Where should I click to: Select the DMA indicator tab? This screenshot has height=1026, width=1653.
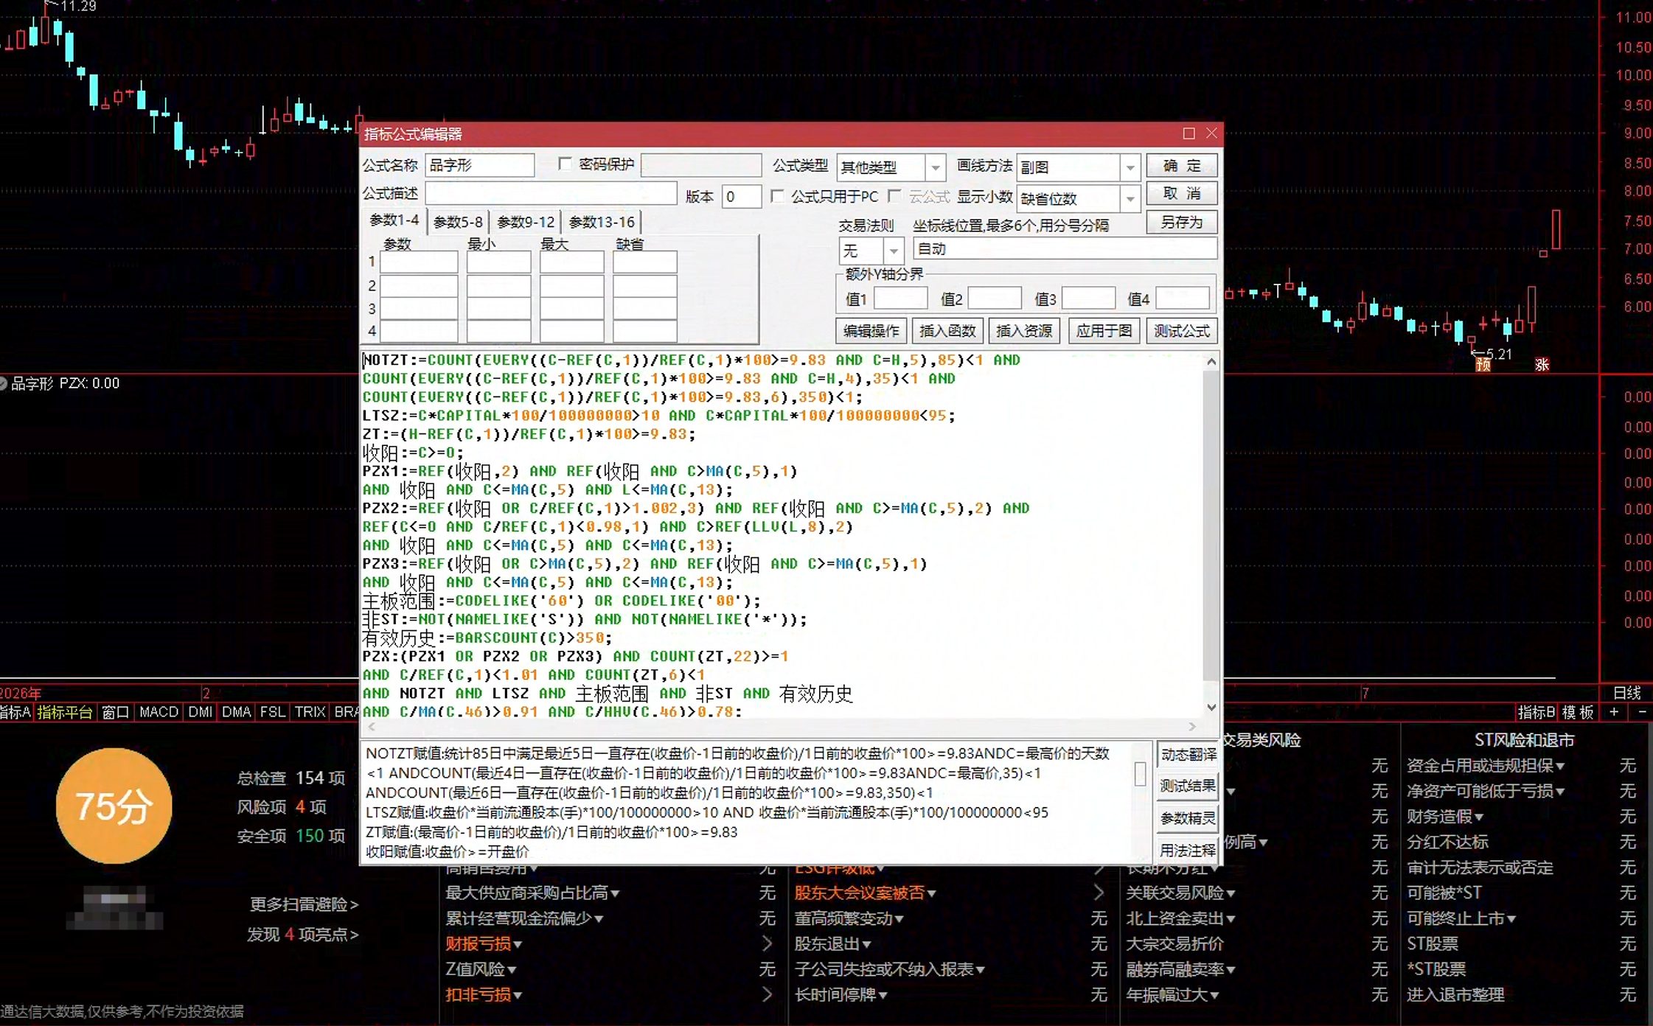click(x=236, y=712)
